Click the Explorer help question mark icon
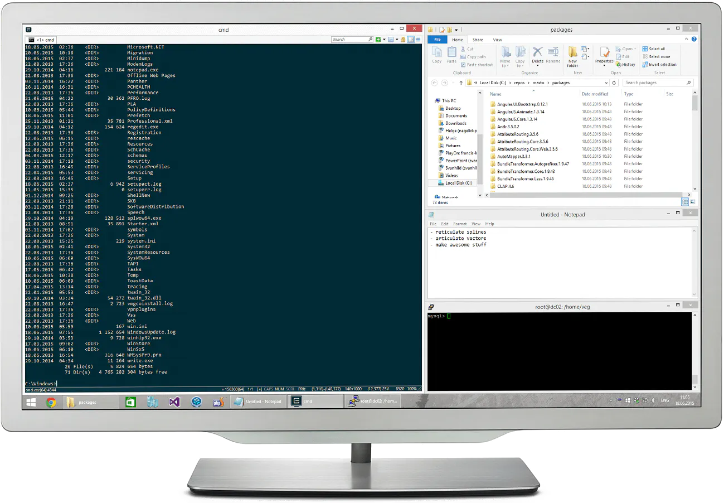Viewport: 724px width, 503px height. point(694,39)
